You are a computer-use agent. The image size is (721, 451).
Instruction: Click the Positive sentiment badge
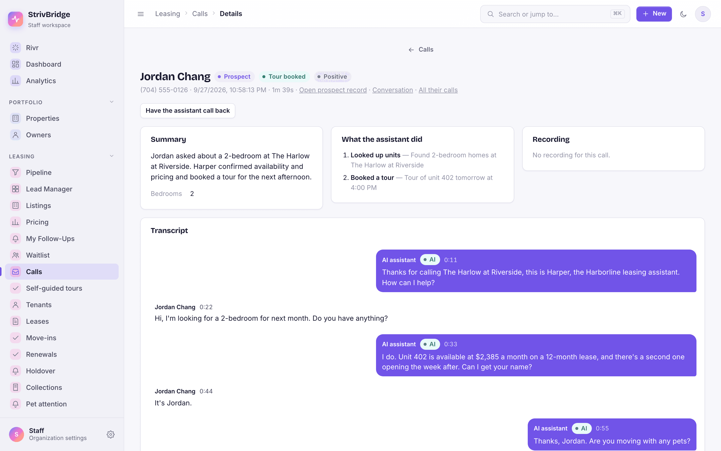(x=332, y=77)
